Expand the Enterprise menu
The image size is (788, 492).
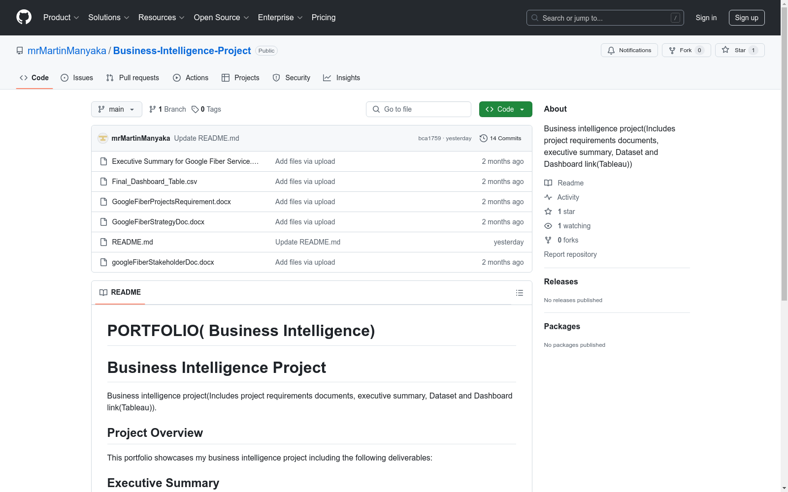coord(280,18)
